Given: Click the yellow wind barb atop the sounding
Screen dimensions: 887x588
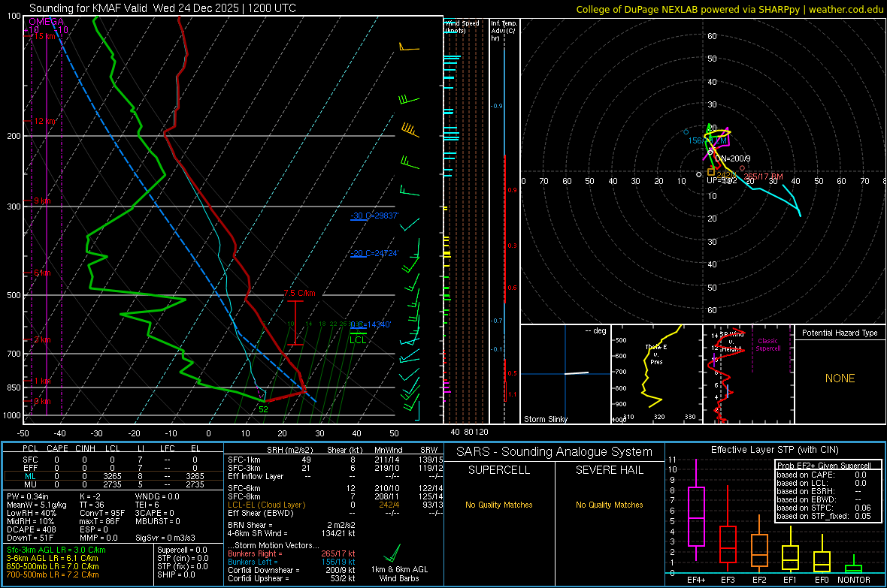Looking at the screenshot, I should tap(409, 47).
